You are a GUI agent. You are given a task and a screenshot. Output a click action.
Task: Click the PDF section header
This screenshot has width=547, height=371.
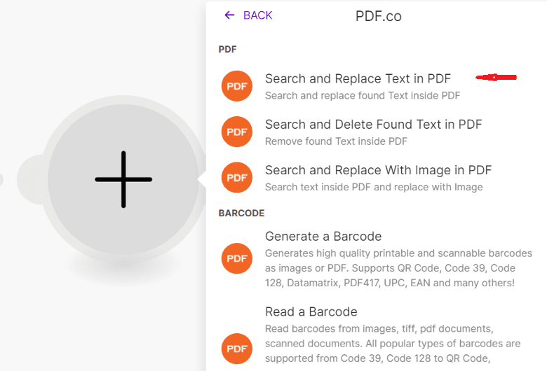coord(227,49)
